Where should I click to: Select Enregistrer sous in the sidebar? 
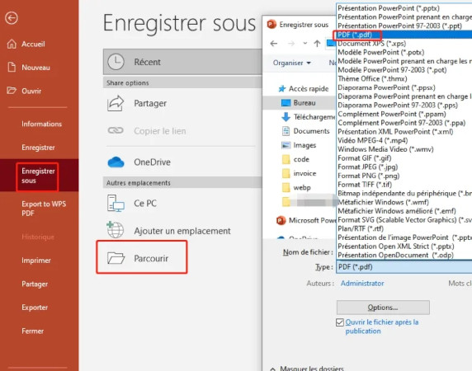pos(38,176)
